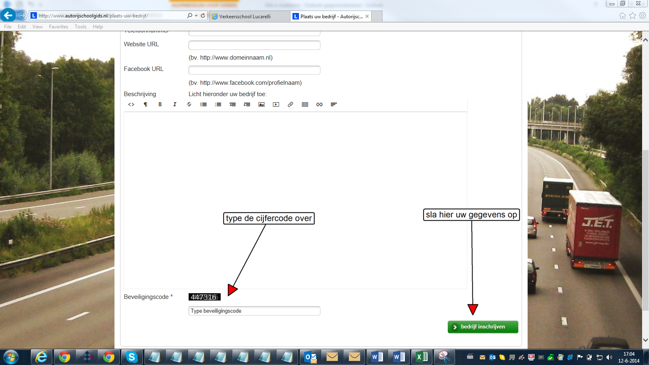
Task: Refresh page via address bar icon
Action: pyautogui.click(x=203, y=15)
